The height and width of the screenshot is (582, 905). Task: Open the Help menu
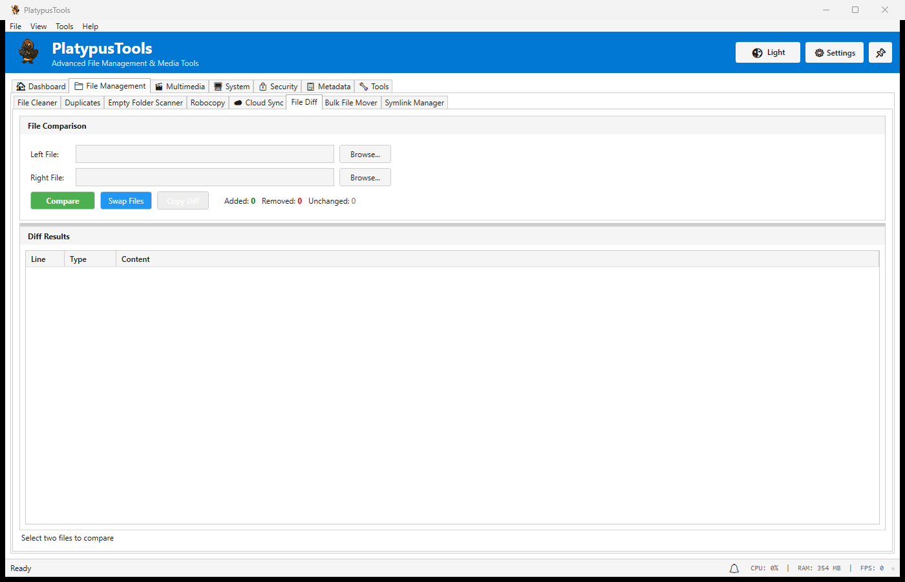coord(90,27)
